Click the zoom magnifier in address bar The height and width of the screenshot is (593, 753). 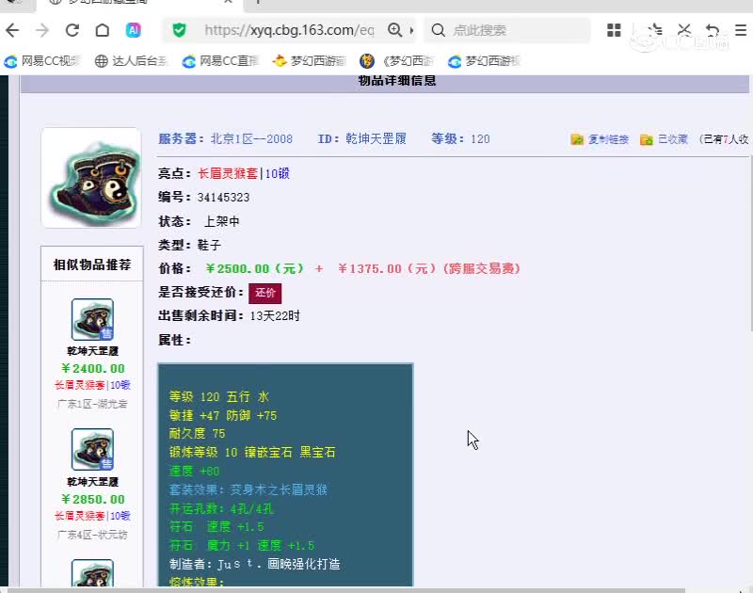394,30
